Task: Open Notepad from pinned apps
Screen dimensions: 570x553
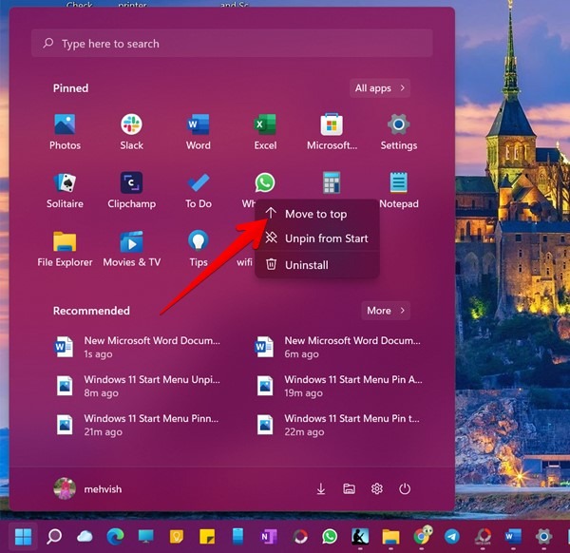Action: [x=399, y=190]
